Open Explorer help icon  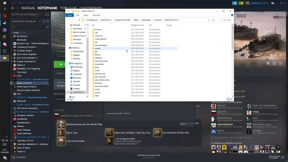tap(232, 15)
